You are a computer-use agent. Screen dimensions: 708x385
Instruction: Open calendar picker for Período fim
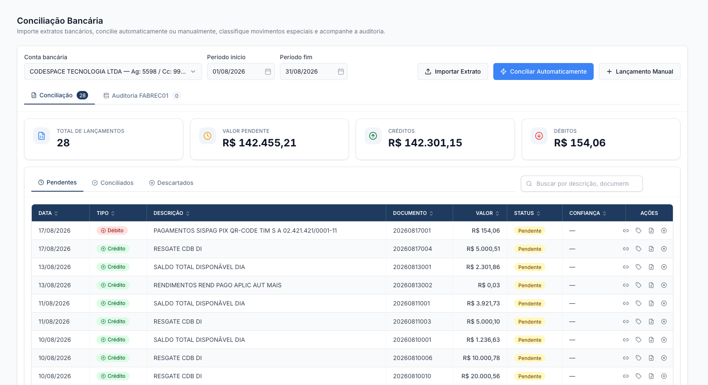pos(341,71)
